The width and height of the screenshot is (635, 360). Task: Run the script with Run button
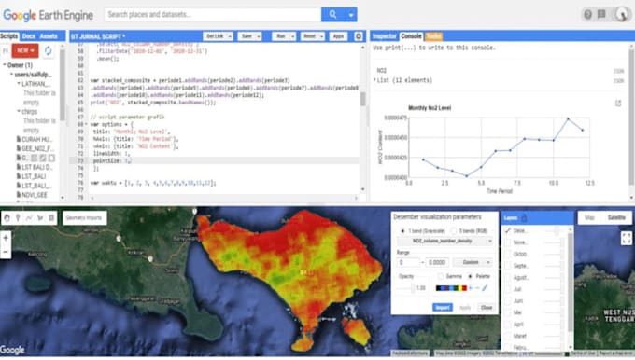(x=281, y=36)
